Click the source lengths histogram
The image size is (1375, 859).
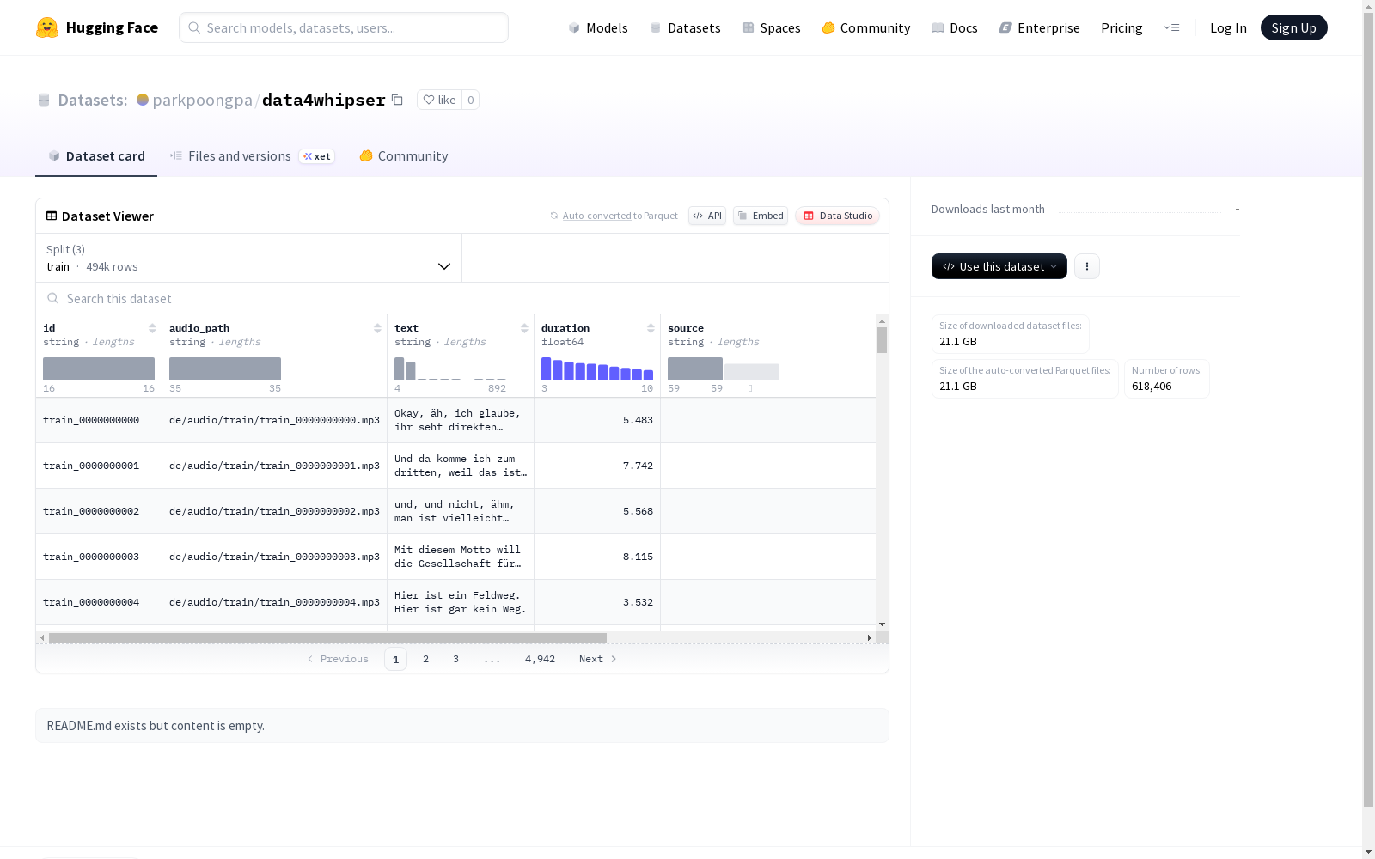coord(724,369)
